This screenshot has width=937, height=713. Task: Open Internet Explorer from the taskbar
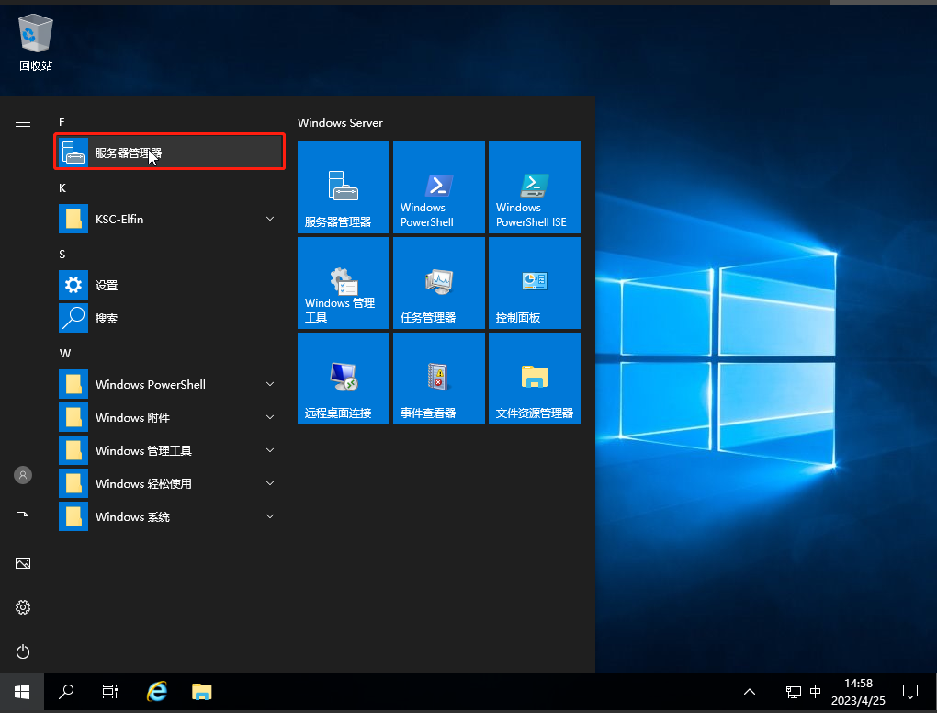click(x=157, y=692)
